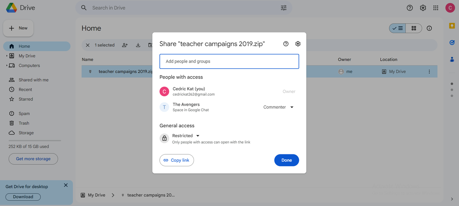Click the My Drive location cell
459x206 pixels.
pyautogui.click(x=394, y=71)
